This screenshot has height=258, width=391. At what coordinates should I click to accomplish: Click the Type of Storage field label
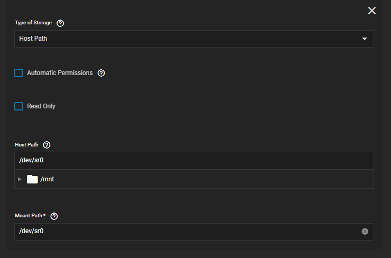point(33,23)
